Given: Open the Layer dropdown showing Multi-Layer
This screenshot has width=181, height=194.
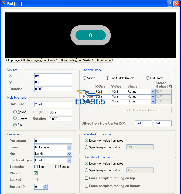Looking at the screenshot, I should pyautogui.click(x=69, y=147).
